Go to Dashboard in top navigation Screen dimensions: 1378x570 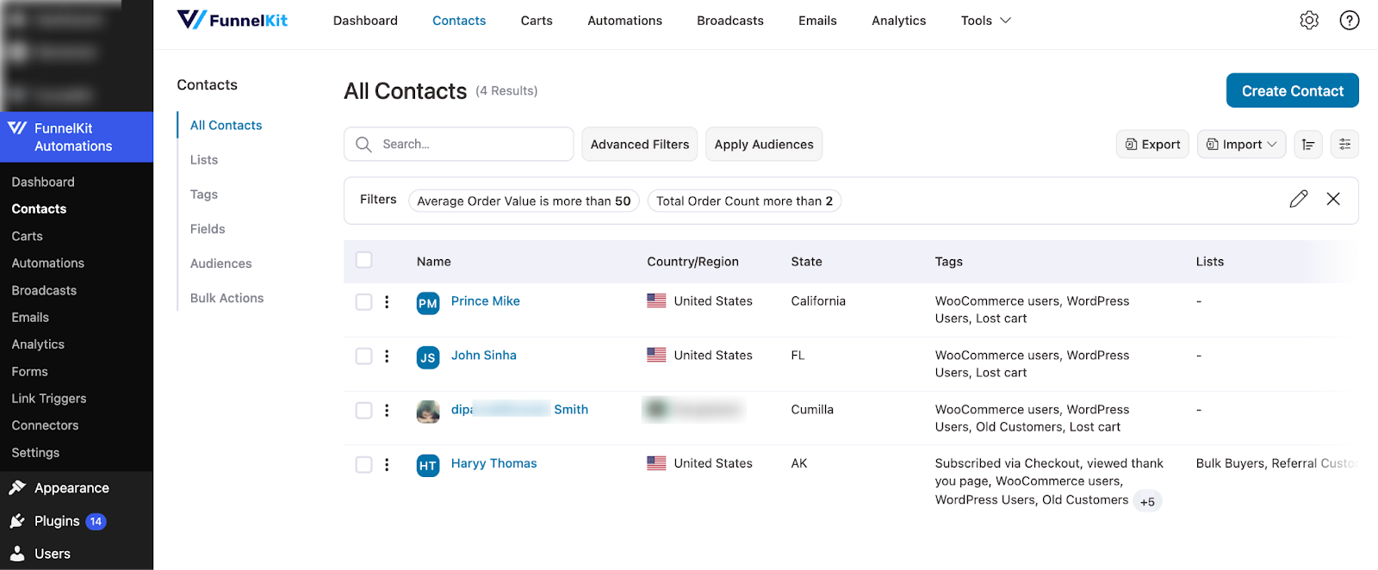point(365,21)
